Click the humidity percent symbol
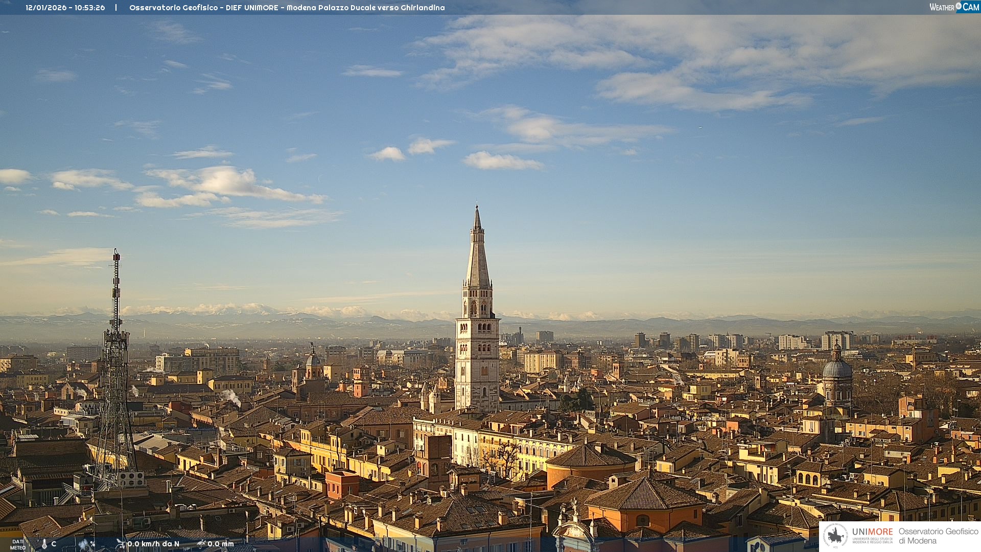Viewport: 981px width, 552px height. 92,544
